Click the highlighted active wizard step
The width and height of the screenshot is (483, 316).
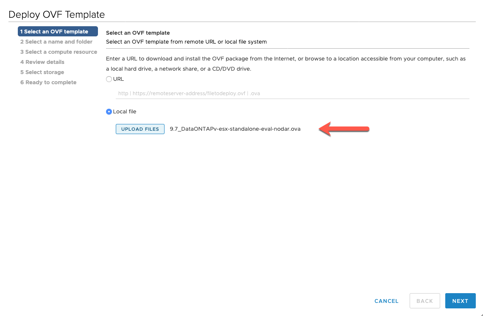58,31
